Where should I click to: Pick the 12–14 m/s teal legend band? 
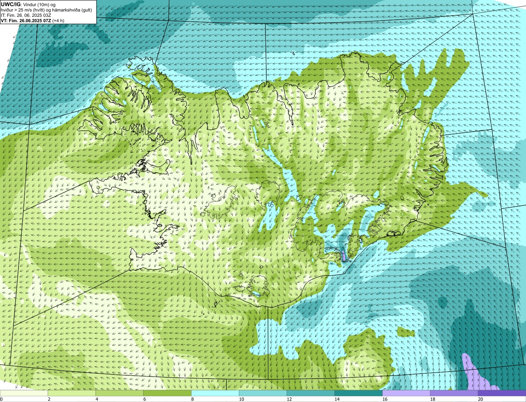pyautogui.click(x=311, y=393)
